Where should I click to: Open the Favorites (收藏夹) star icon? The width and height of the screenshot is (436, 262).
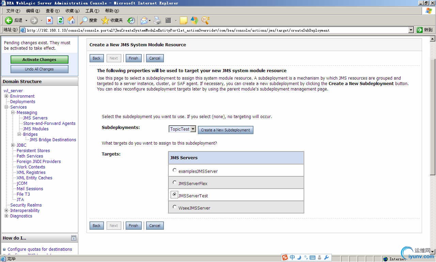pos(105,20)
